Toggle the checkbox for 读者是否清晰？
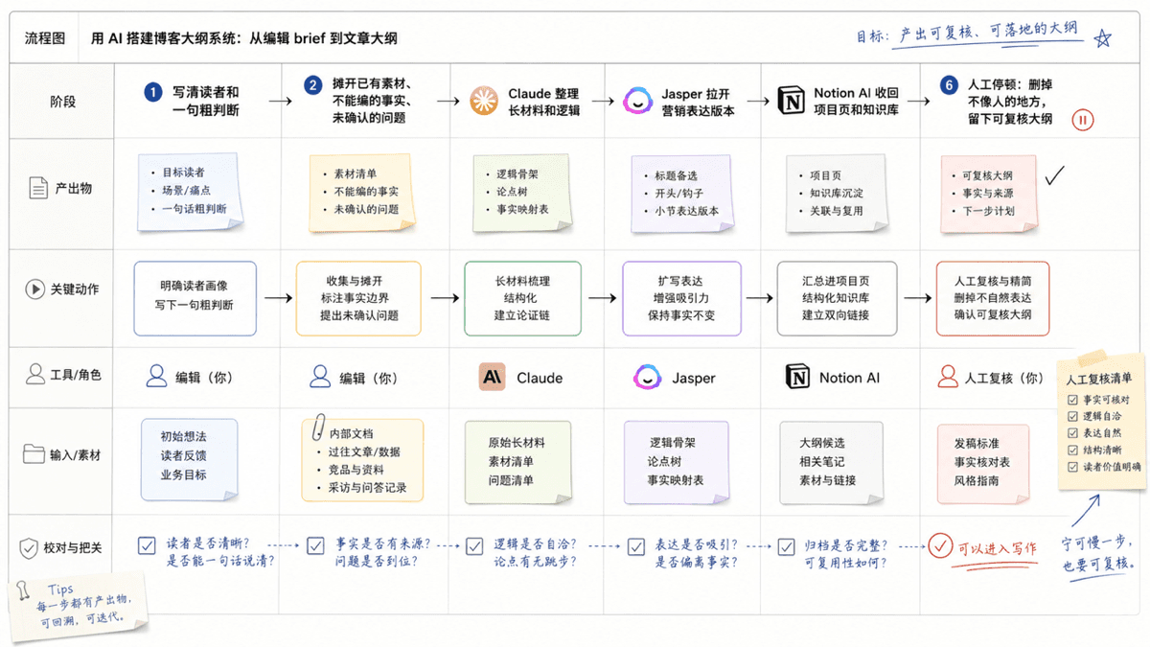This screenshot has width=1150, height=647. [x=147, y=546]
